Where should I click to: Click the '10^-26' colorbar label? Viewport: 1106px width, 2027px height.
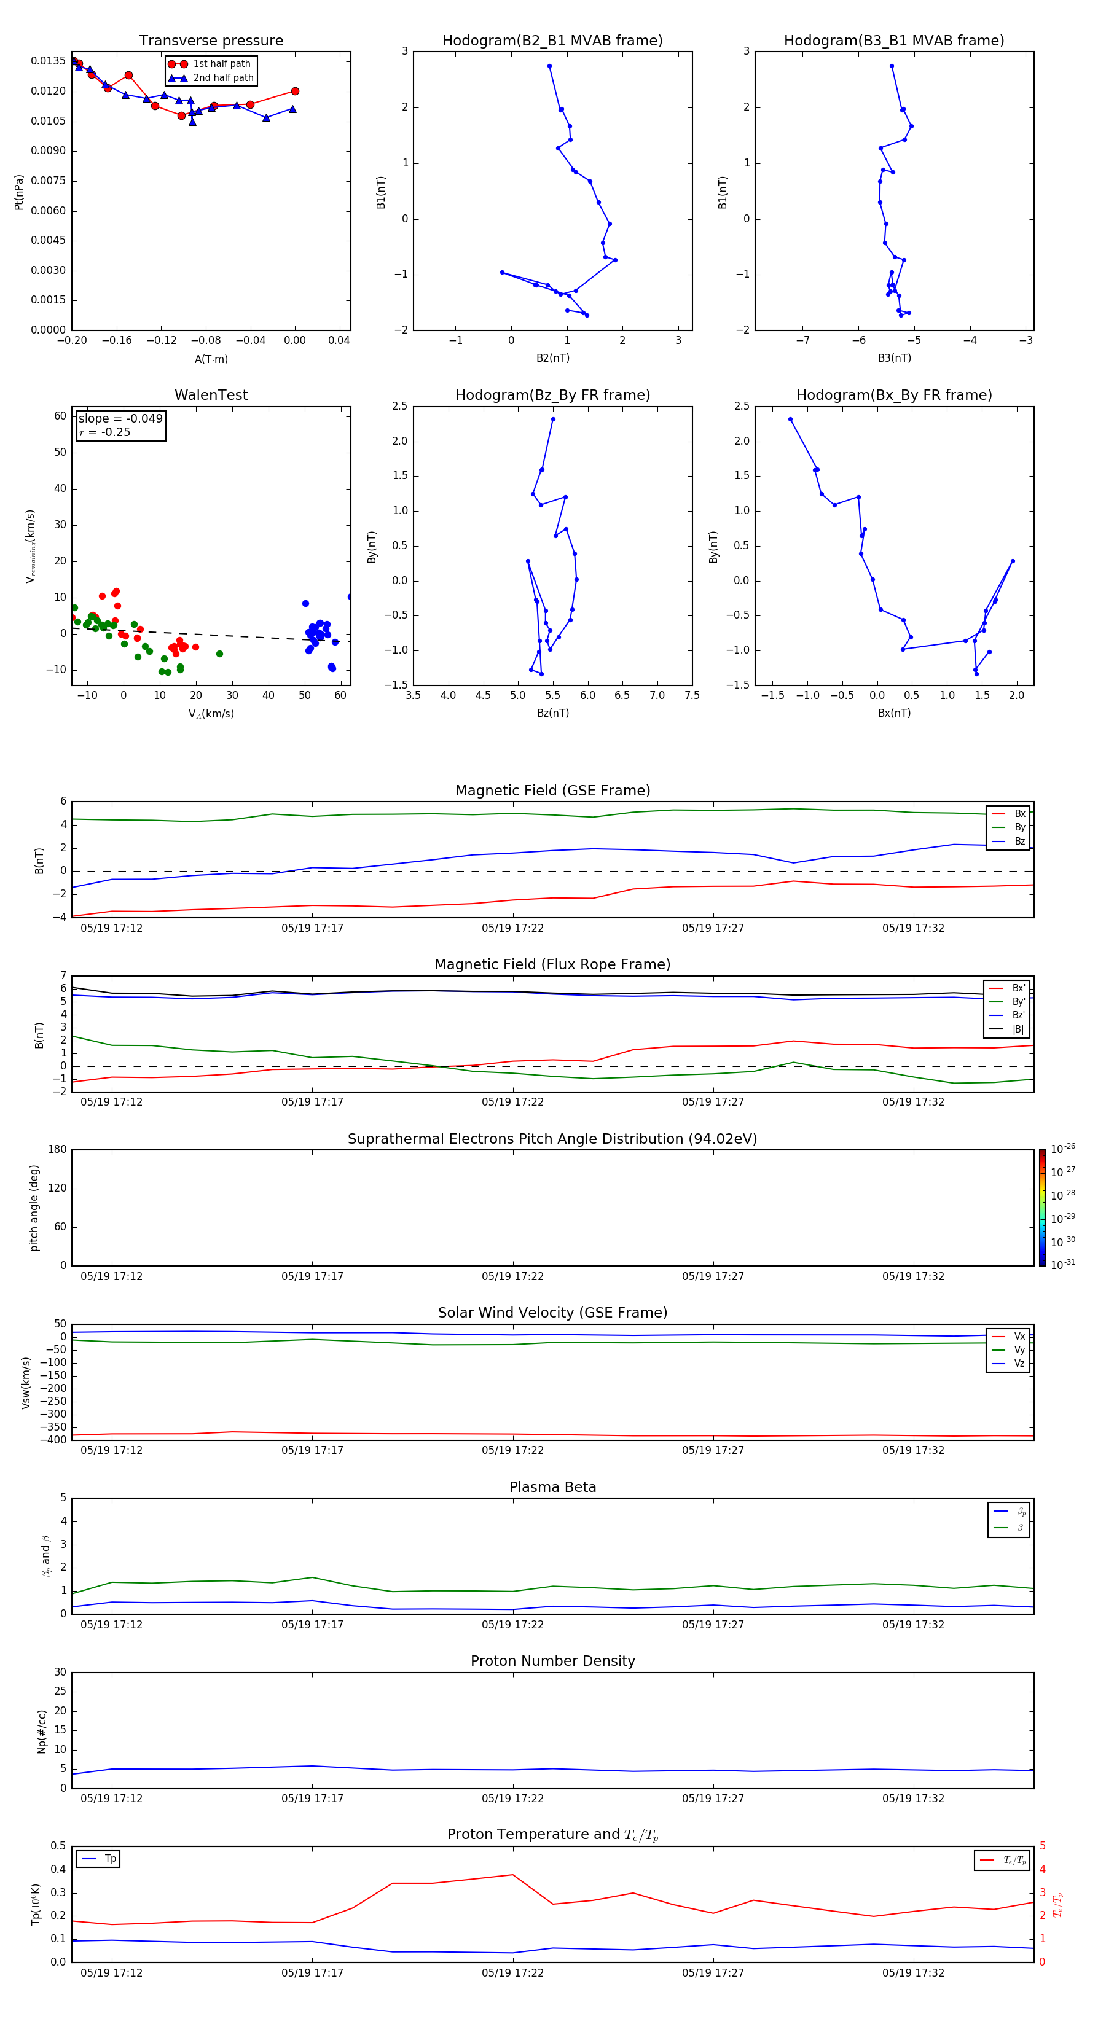pos(1063,1149)
